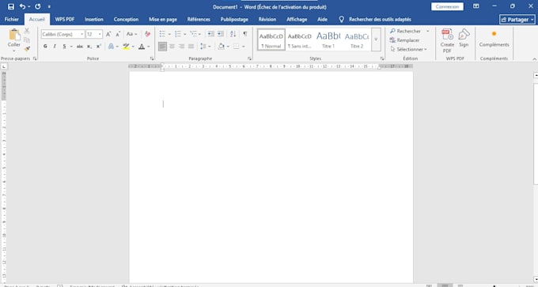
Task: Toggle strikethrough (abc) formatting
Action: point(80,47)
